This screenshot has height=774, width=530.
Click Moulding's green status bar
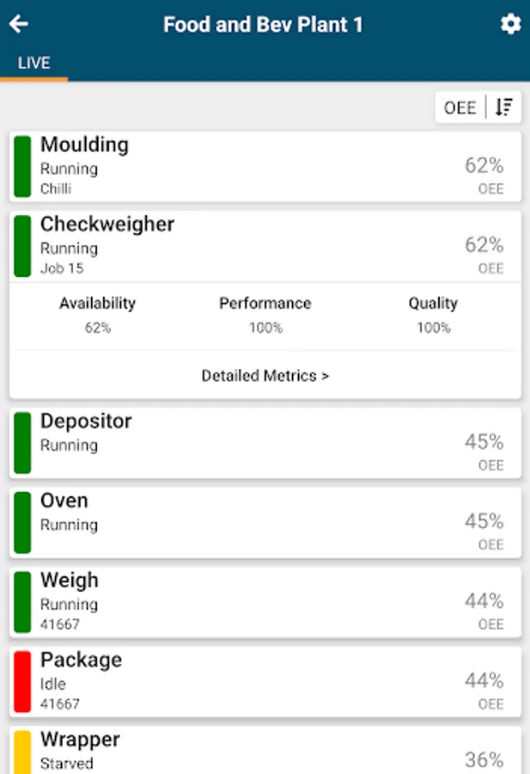(x=22, y=167)
